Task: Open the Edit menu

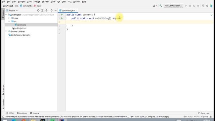Action: (9, 2)
